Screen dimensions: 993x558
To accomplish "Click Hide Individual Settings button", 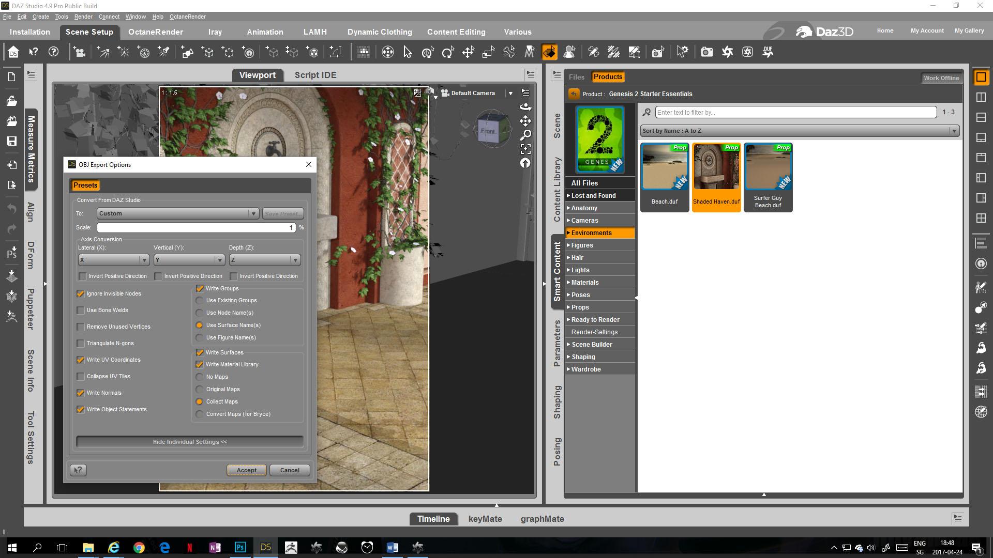I will 190,442.
